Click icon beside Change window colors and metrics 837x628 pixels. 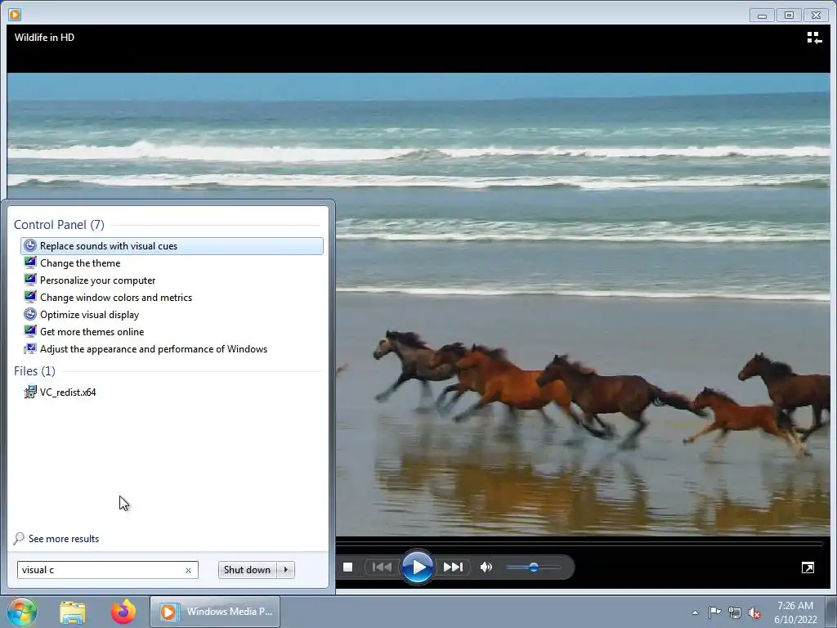tap(30, 297)
